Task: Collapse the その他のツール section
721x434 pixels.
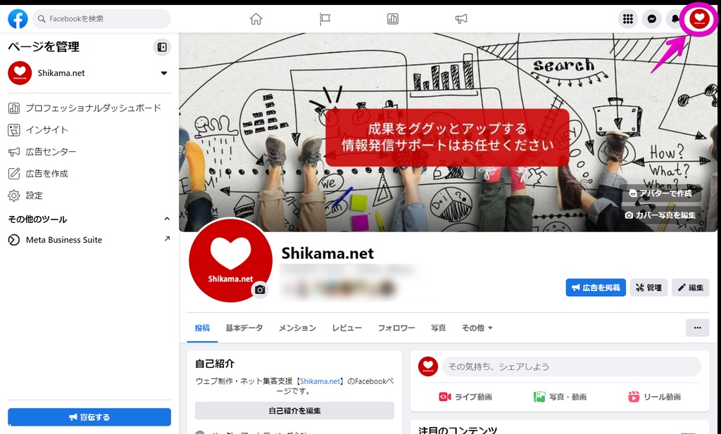Action: tap(167, 219)
